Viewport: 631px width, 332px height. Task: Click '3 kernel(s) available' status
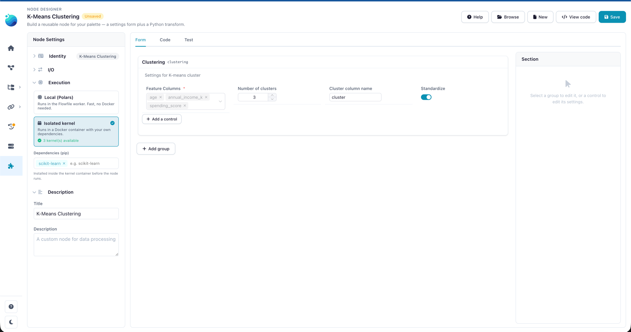(58, 141)
